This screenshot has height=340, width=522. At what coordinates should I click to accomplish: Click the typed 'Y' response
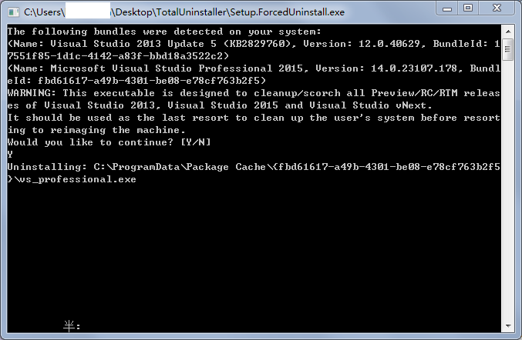[10, 155]
